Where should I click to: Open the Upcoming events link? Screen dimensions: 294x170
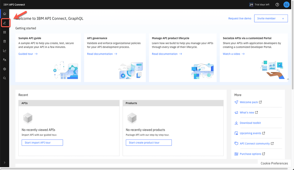(x=250, y=133)
